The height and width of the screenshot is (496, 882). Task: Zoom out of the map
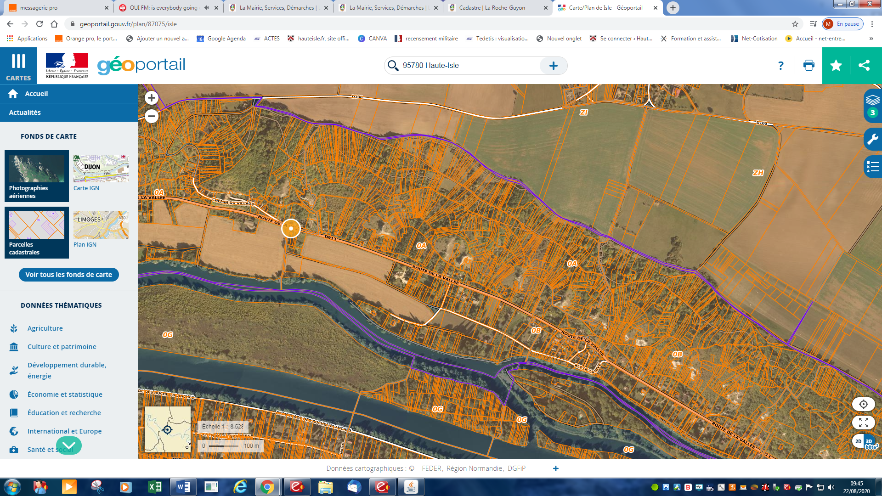(152, 116)
